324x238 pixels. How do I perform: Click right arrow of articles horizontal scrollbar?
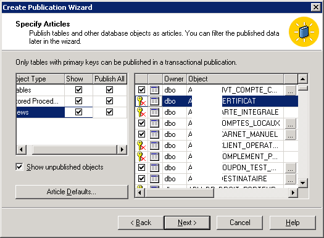[293, 193]
